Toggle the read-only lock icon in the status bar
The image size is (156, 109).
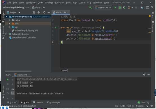(x=147, y=106)
